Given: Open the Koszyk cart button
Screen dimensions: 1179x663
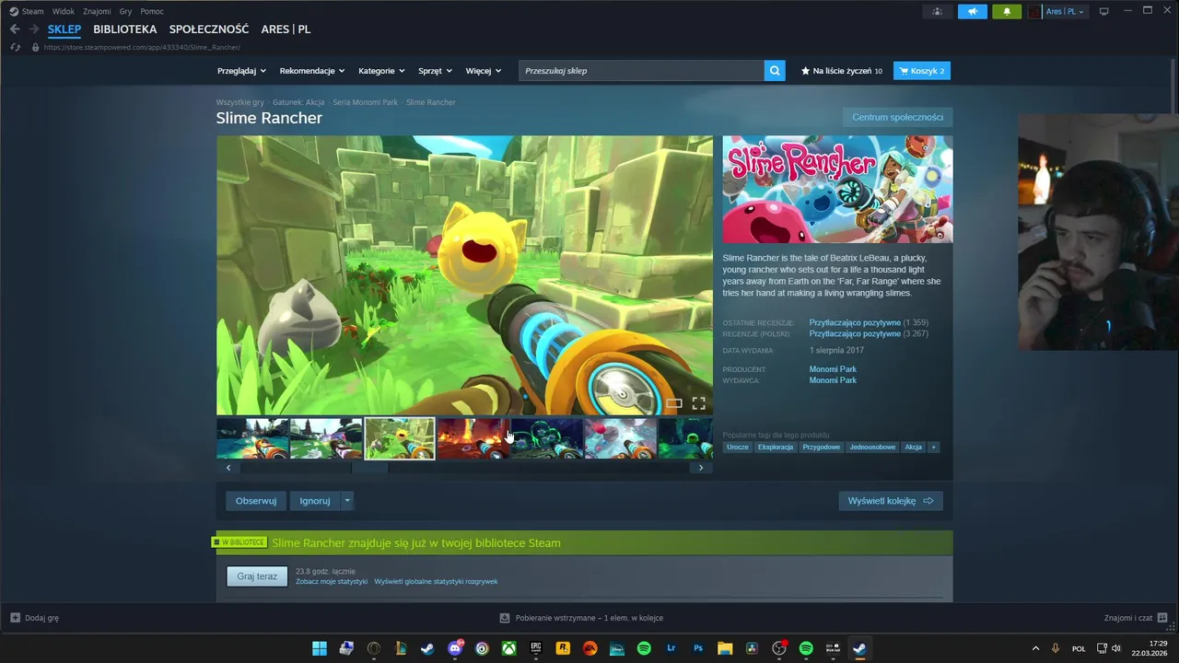Looking at the screenshot, I should tap(922, 71).
